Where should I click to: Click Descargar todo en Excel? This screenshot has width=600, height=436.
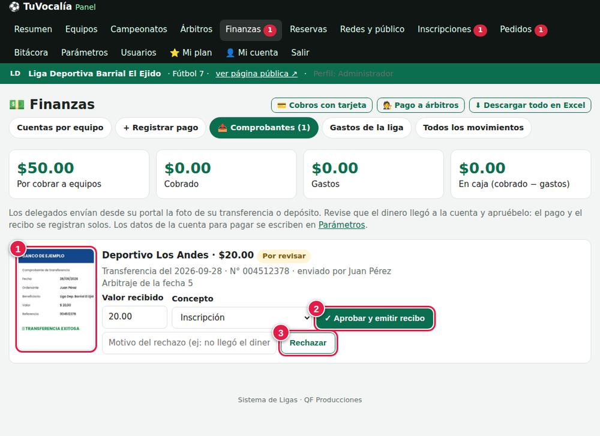[x=530, y=105]
